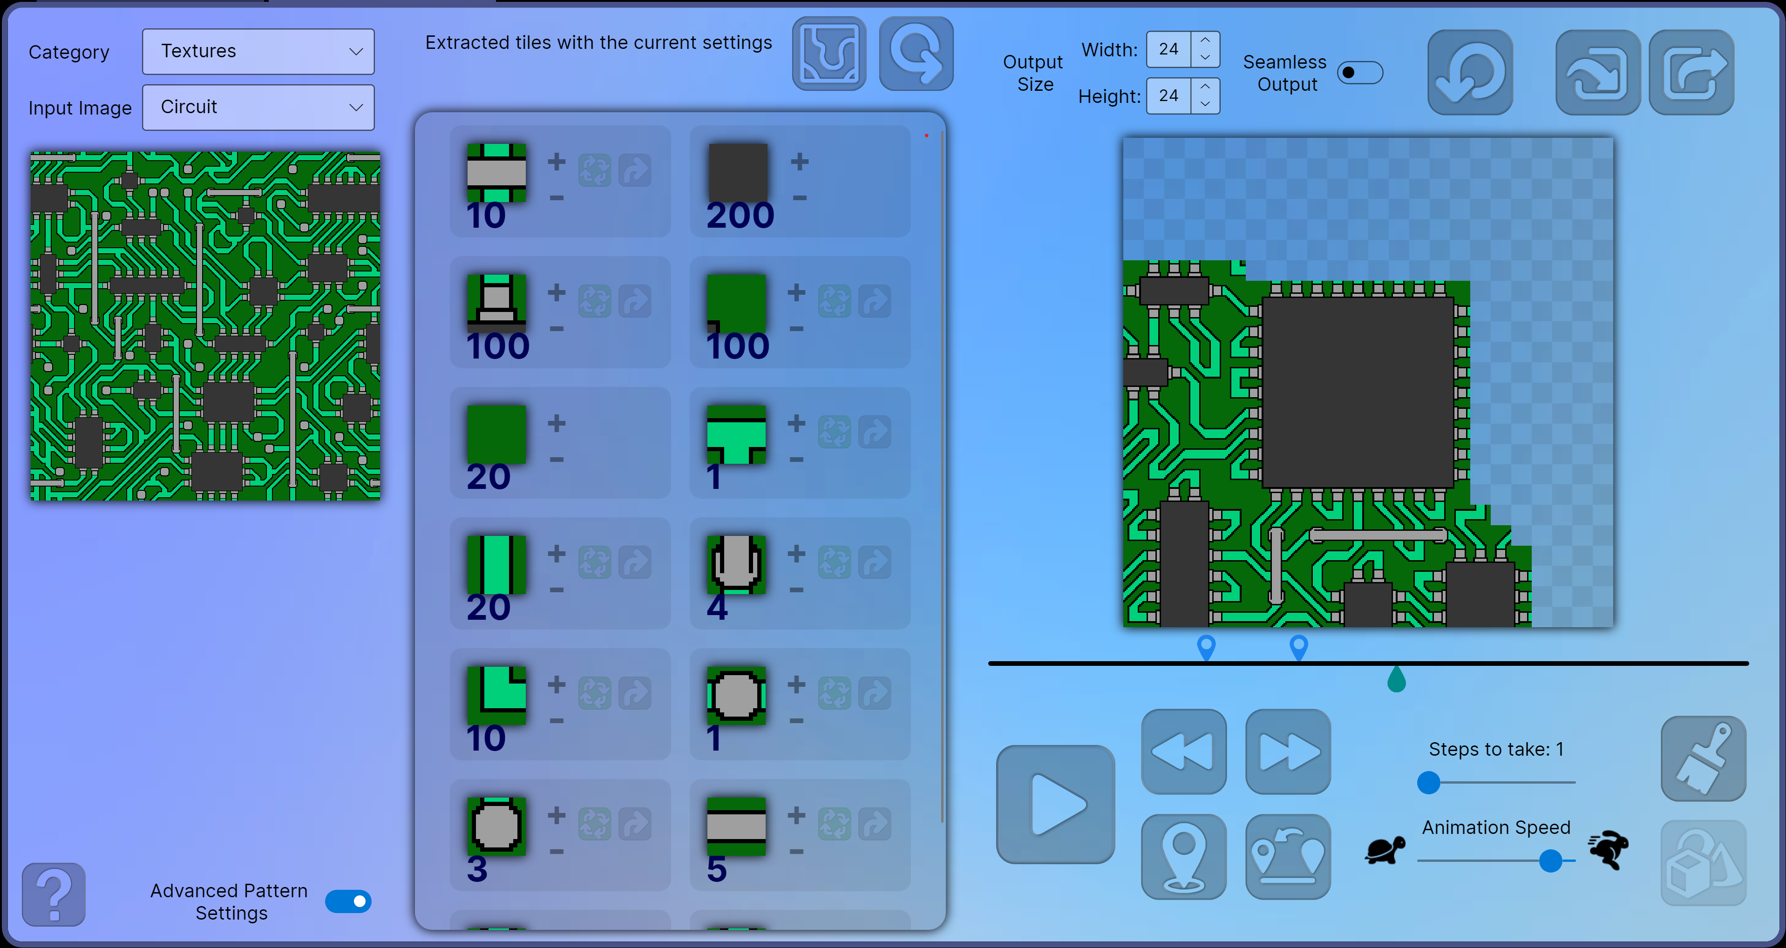Toggle Seamless Output switch
Screen dimensions: 1786x948
[x=1359, y=73]
